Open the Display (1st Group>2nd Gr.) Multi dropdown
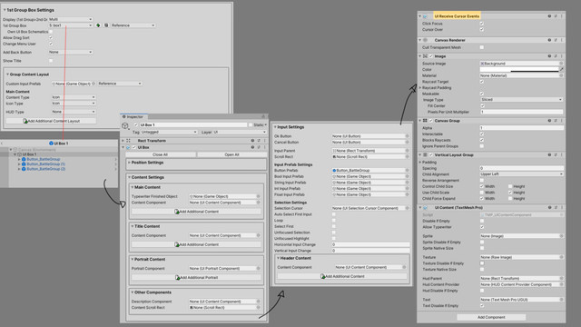 71,19
